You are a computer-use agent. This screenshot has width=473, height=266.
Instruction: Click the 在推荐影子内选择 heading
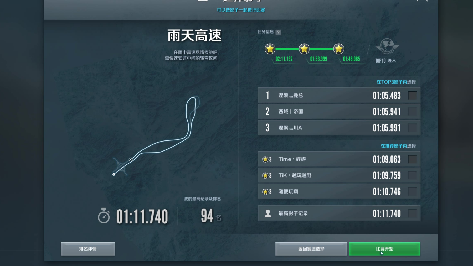click(398, 146)
